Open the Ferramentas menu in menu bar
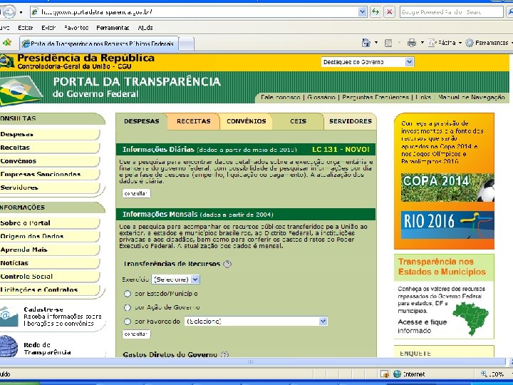Image resolution: width=513 pixels, height=385 pixels. coord(113,28)
